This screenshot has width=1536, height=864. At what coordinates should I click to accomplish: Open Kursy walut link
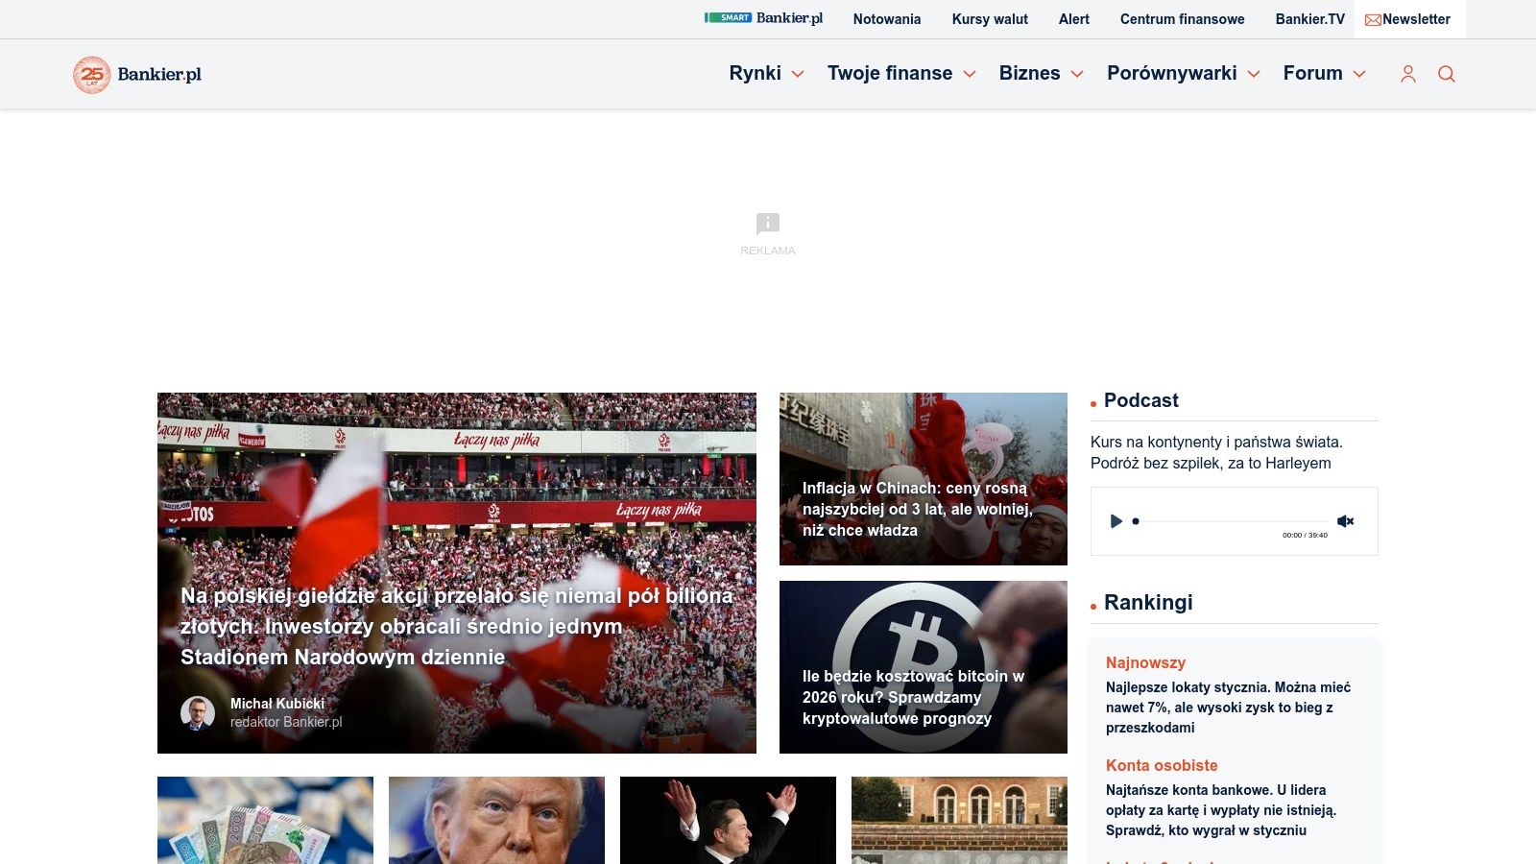990,19
